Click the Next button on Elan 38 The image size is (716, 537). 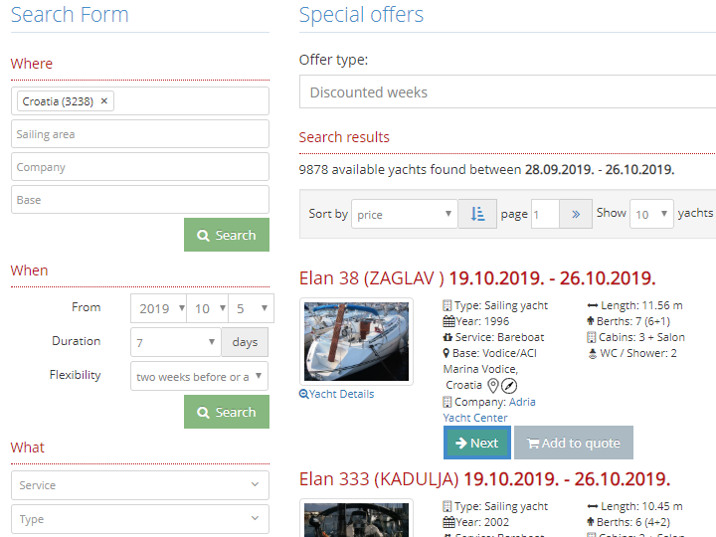[x=476, y=443]
